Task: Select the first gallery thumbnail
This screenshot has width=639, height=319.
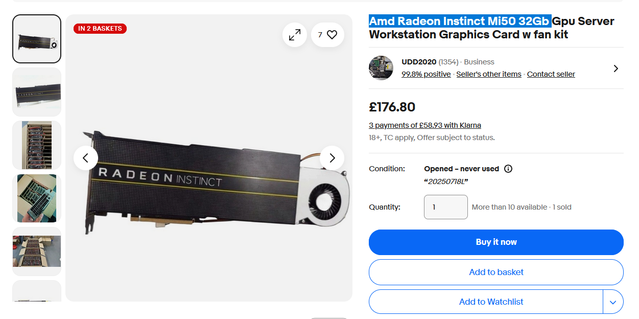Action: [36, 39]
